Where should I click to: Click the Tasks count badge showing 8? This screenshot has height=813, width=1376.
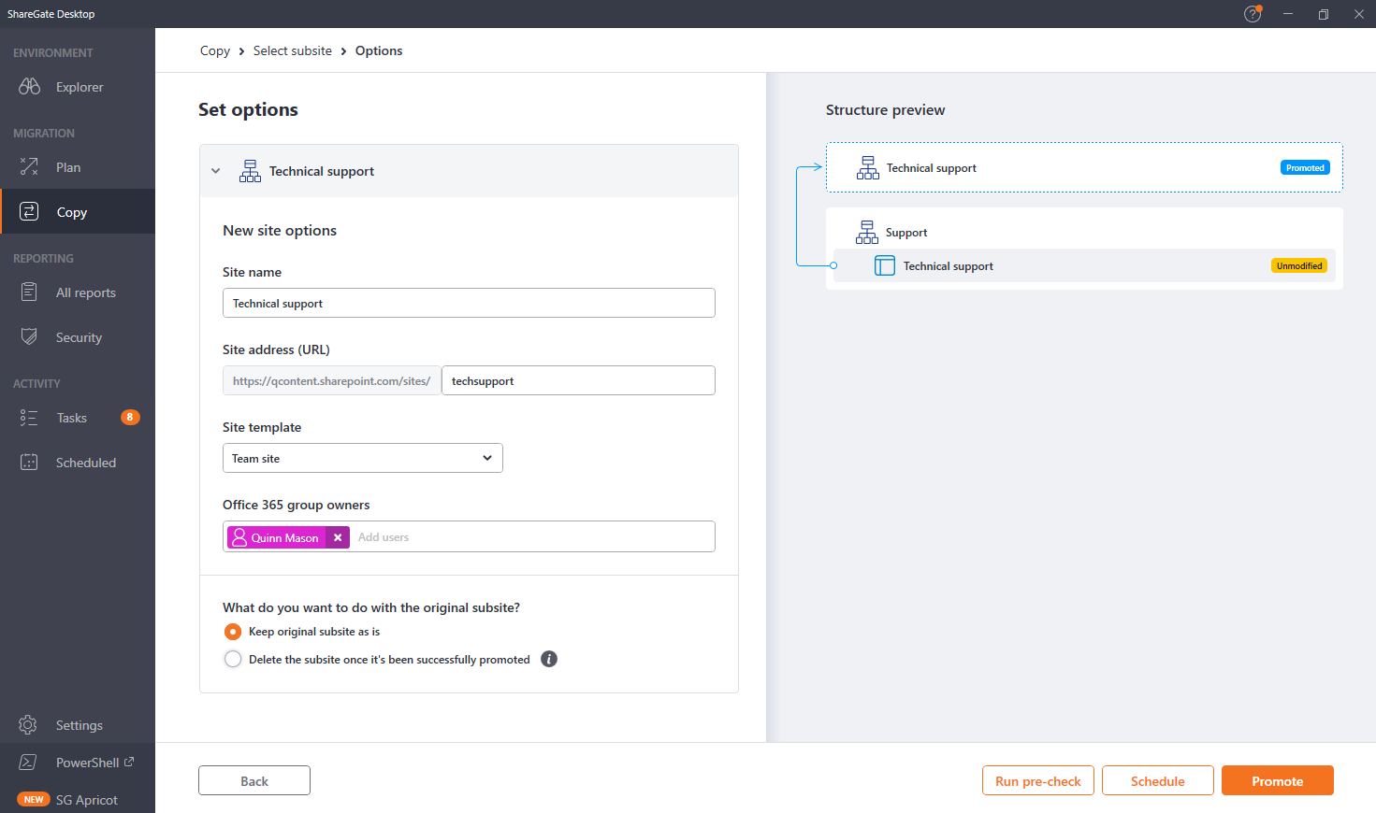pos(130,418)
